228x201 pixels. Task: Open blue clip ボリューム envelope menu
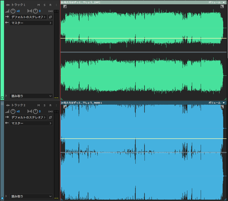(x=216, y=103)
